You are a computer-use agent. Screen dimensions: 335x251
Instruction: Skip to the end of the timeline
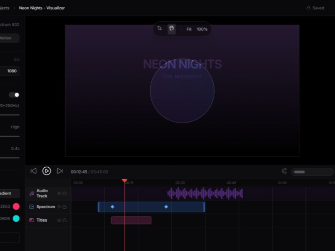point(60,171)
